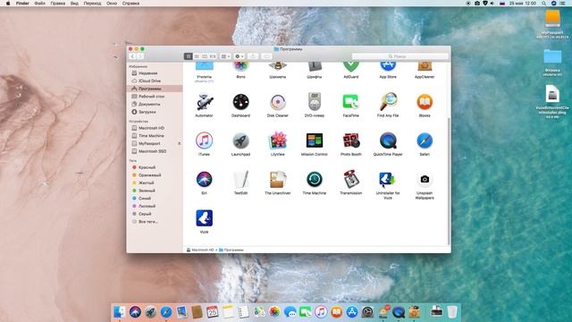Viewport: 572px width, 322px height.
Task: Select the Disk Cleaner application icon
Action: tap(278, 102)
